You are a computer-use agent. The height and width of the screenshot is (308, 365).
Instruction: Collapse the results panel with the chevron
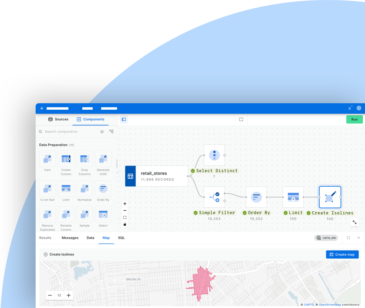click(x=359, y=238)
